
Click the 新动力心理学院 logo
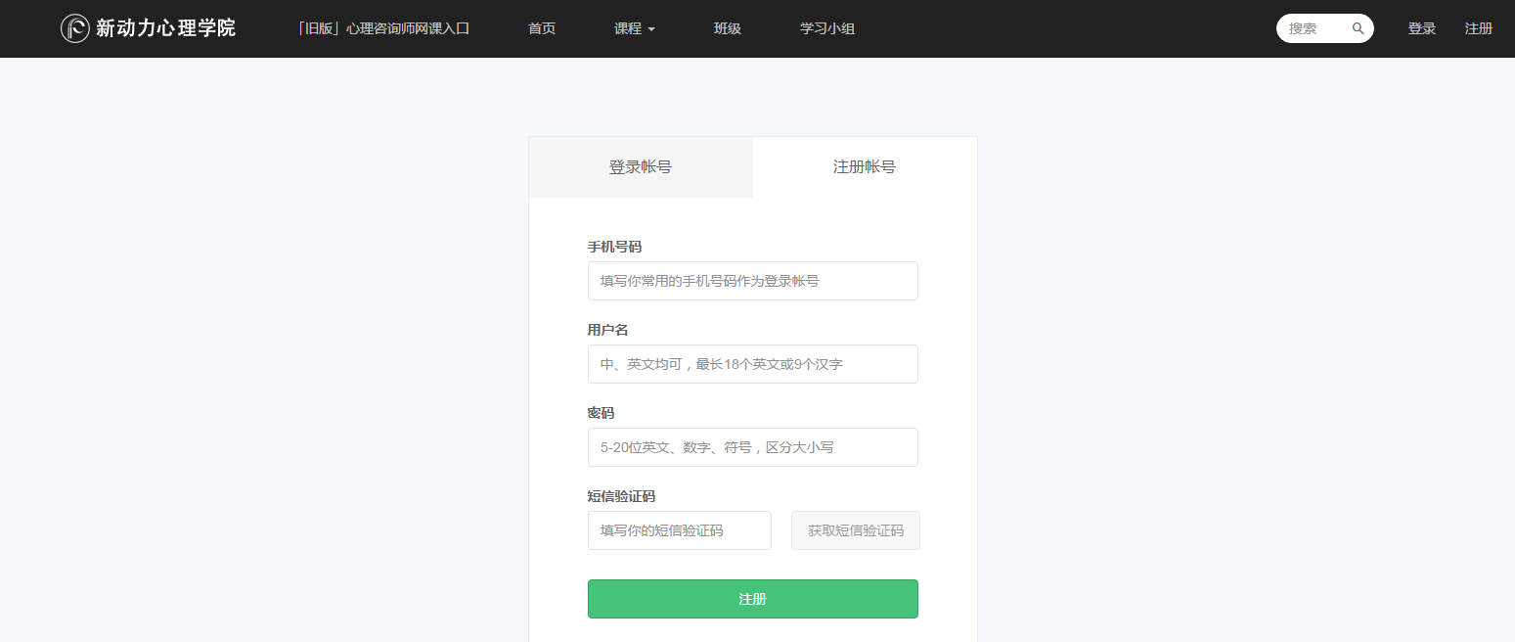click(148, 28)
